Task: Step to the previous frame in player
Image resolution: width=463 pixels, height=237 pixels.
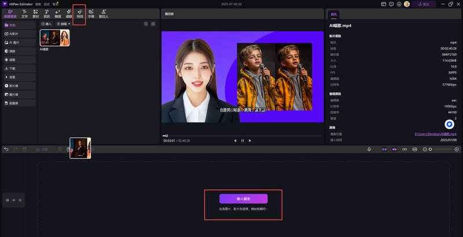Action: click(236, 140)
